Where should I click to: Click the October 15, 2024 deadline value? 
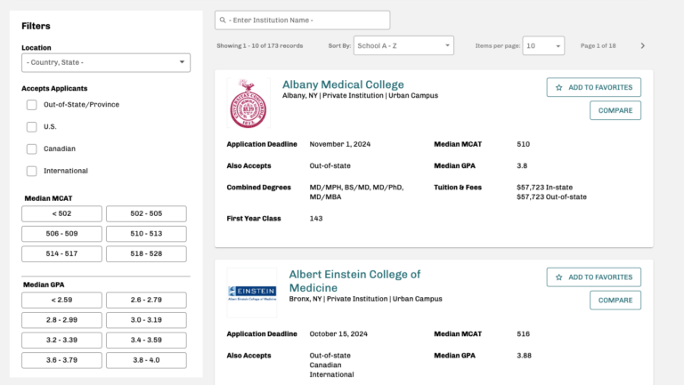(x=338, y=334)
